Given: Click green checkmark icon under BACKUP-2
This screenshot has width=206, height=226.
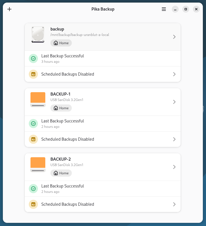Looking at the screenshot, I should (33, 189).
